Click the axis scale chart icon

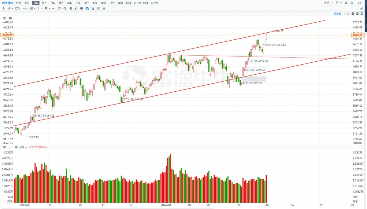pyautogui.click(x=348, y=14)
